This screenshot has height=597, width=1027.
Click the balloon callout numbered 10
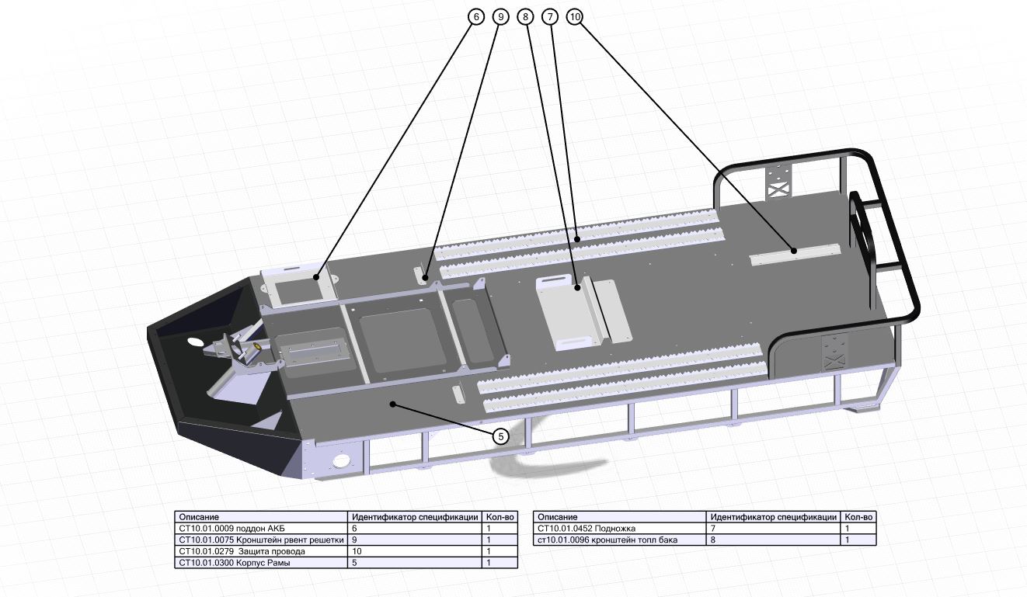[575, 16]
